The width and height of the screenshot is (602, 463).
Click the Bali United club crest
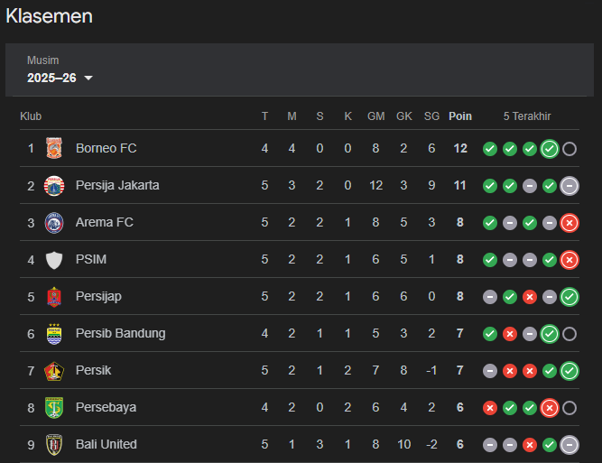pyautogui.click(x=55, y=444)
